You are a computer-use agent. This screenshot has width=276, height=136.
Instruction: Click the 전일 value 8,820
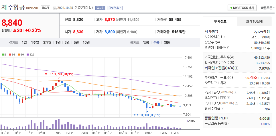(x=78, y=19)
